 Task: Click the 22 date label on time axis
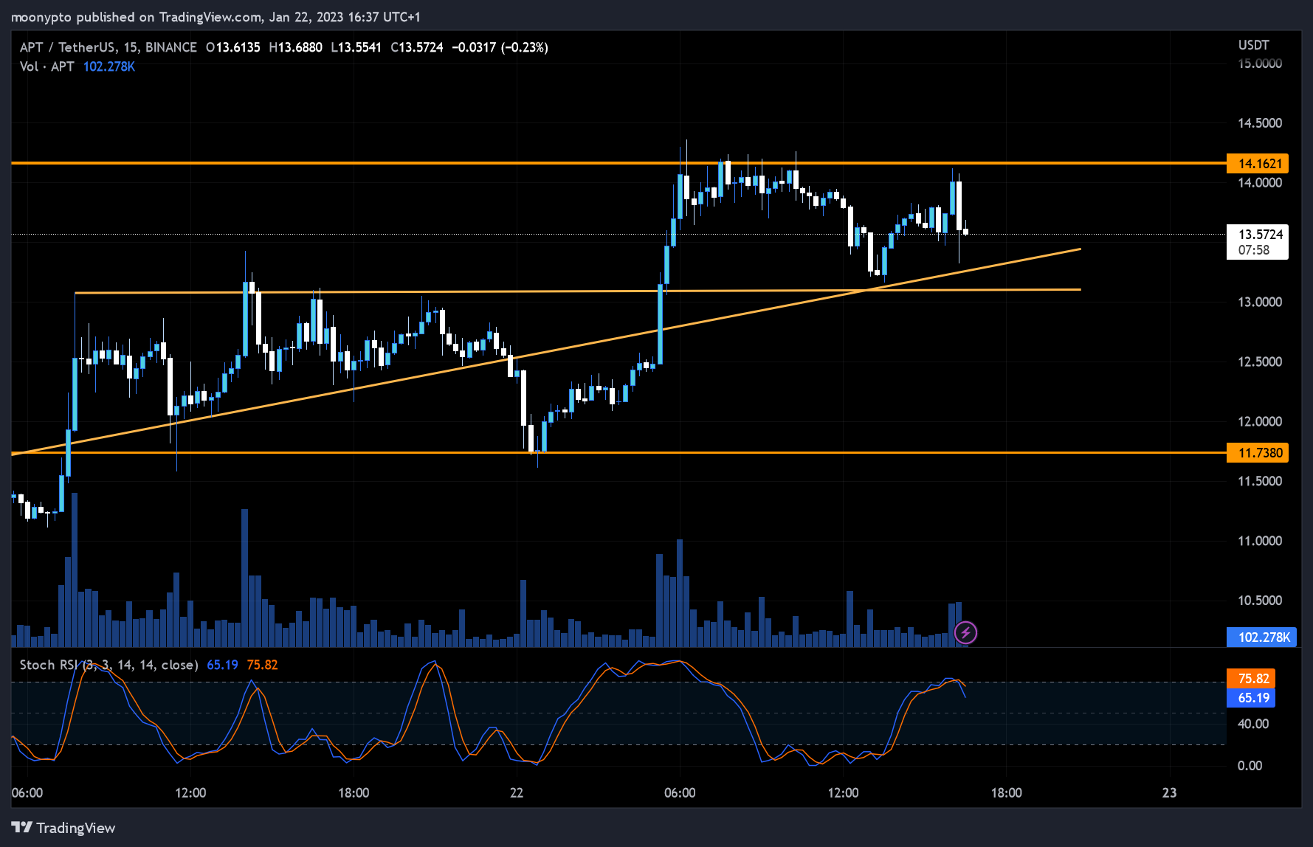516,792
